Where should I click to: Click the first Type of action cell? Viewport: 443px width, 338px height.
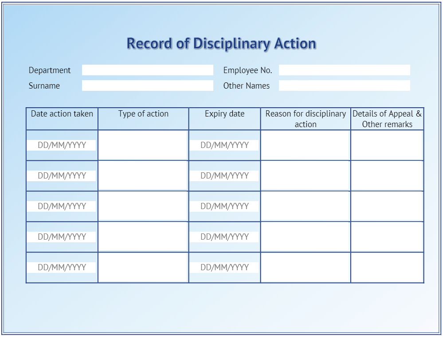click(143, 144)
